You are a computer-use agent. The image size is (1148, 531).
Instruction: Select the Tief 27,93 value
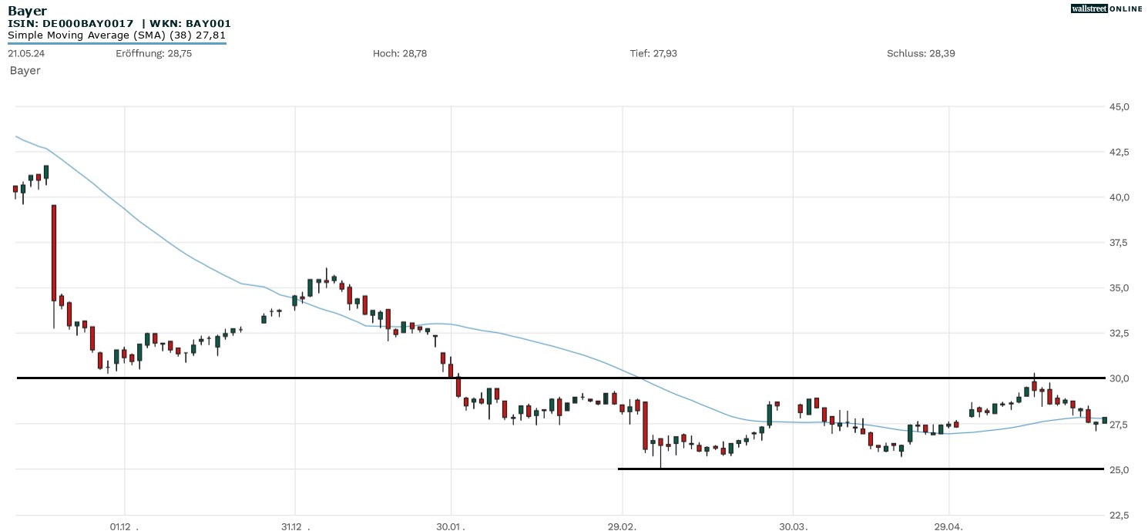point(653,53)
